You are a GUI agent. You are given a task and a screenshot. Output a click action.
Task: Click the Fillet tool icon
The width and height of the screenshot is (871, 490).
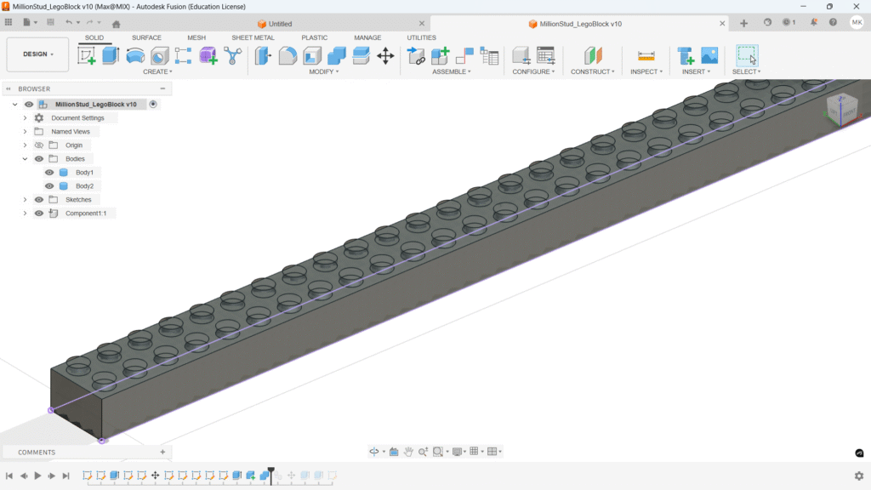287,56
